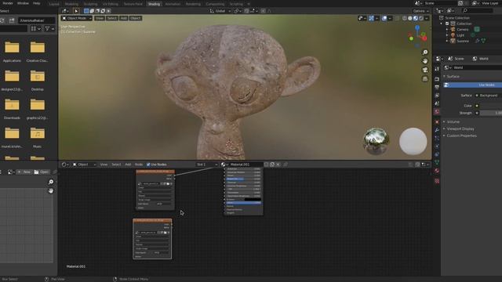Switch to the Layout workspace tab
The width and height of the screenshot is (502, 282).
[x=54, y=4]
